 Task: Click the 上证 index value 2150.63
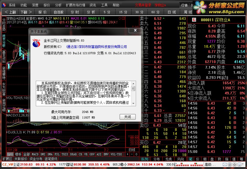(x=26, y=164)
